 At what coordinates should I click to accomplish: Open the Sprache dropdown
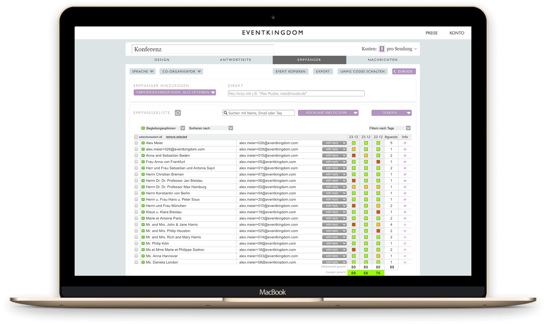[142, 71]
